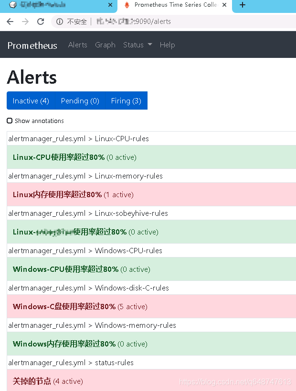
Task: Select the Prometheus Time Series browser tab
Action: coord(175,6)
